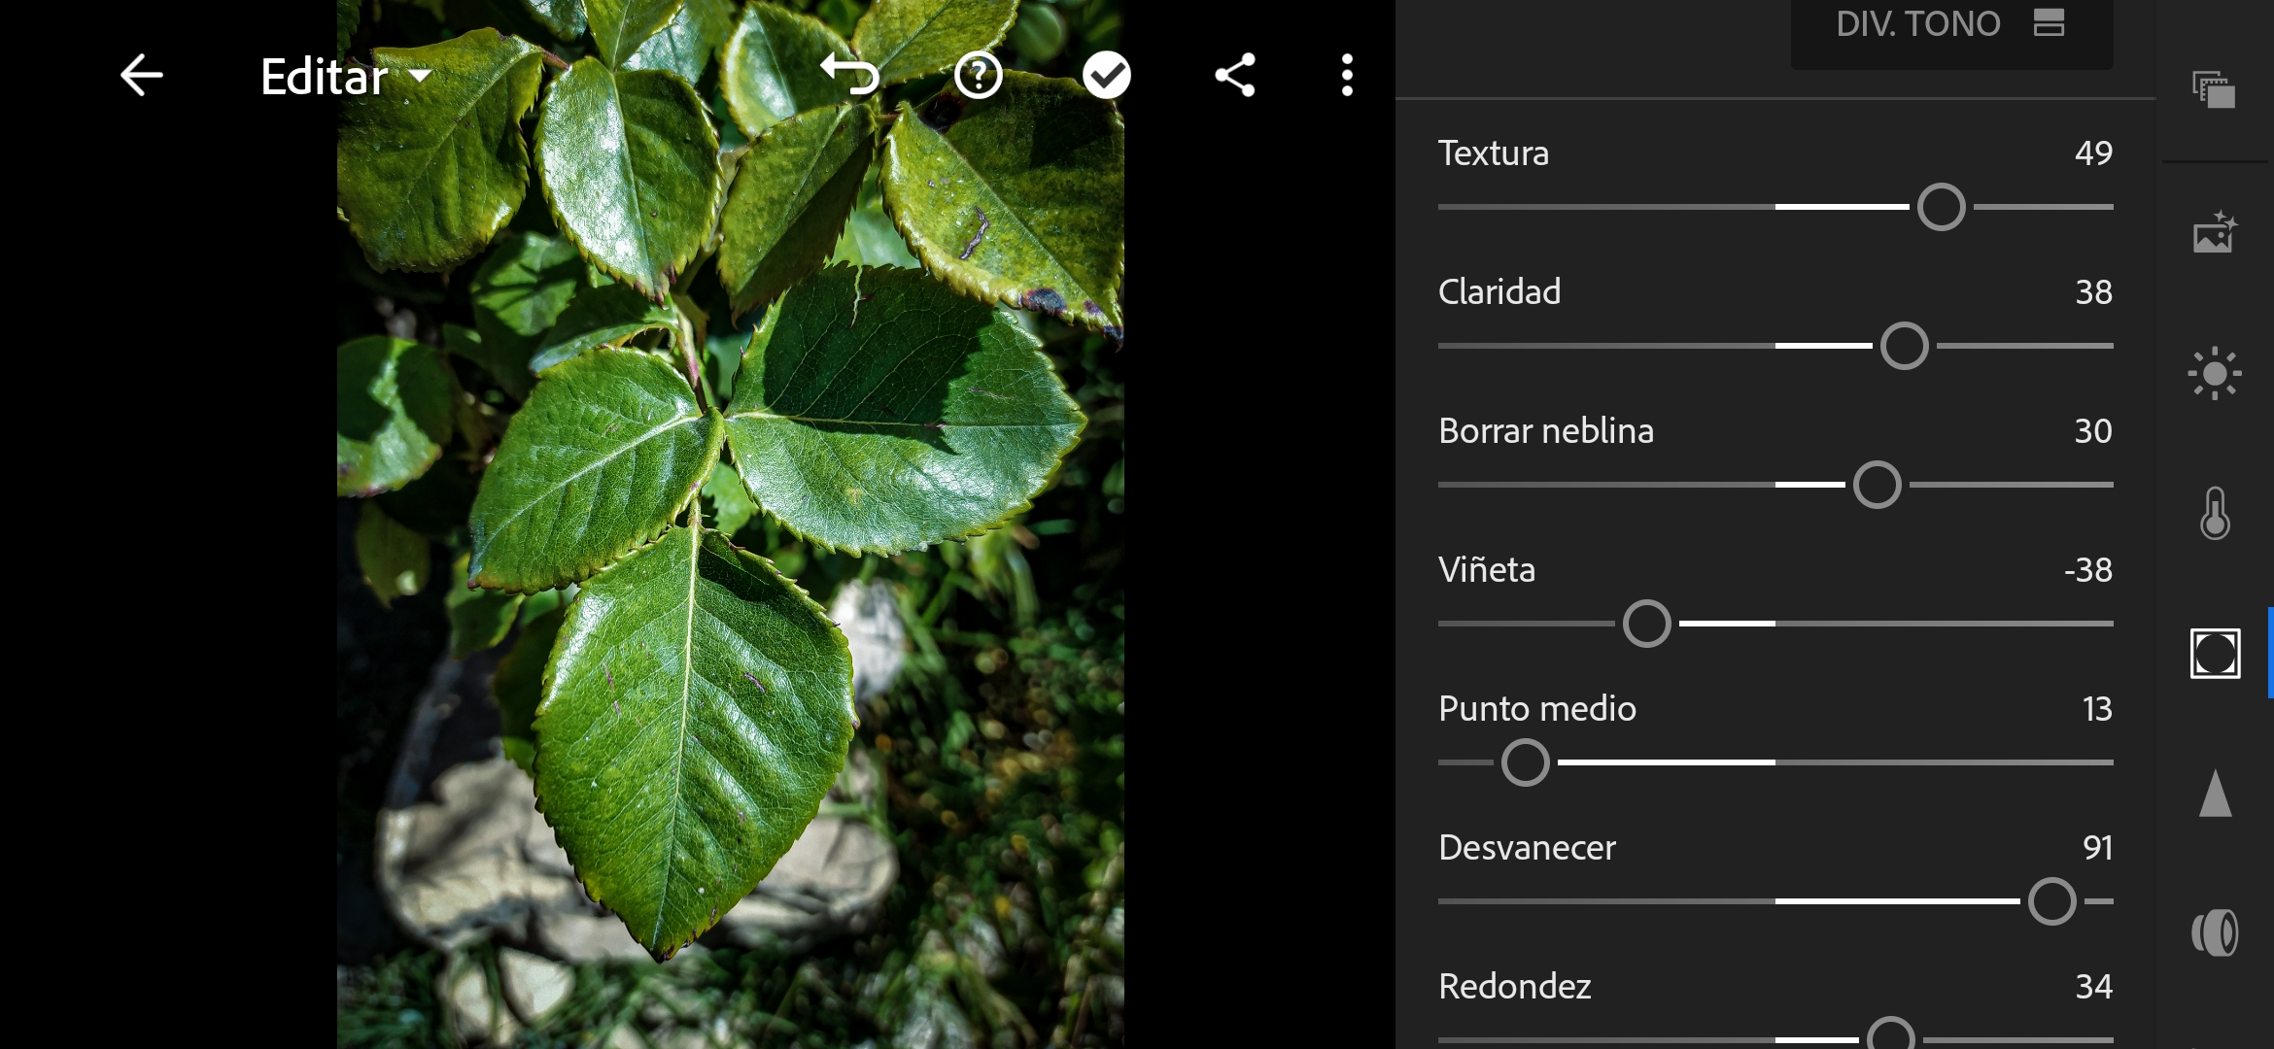
Task: Open the three-dot overflow menu
Action: pyautogui.click(x=1347, y=75)
